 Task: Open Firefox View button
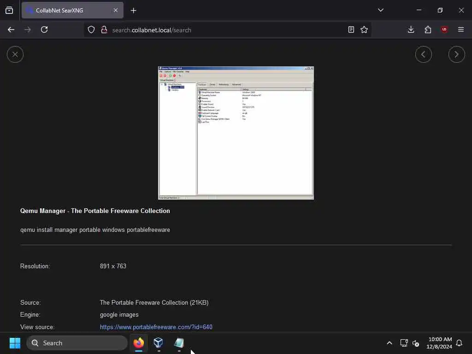(9, 10)
